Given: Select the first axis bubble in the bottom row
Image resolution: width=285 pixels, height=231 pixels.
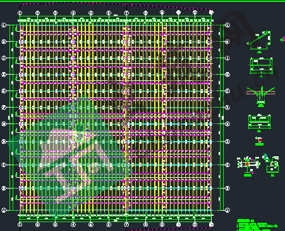Looking at the screenshot, I should pyautogui.click(x=20, y=225).
